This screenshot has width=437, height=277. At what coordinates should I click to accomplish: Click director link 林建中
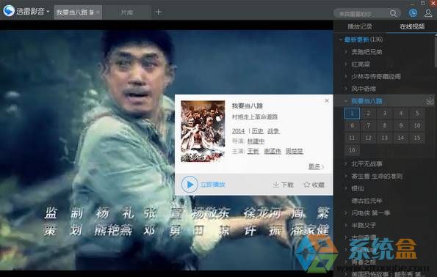pos(256,141)
